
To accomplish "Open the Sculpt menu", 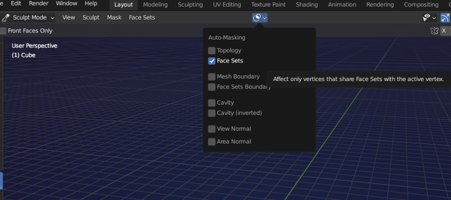I will [x=91, y=18].
